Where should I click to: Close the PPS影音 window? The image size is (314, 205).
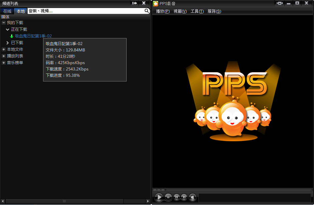point(306,3)
